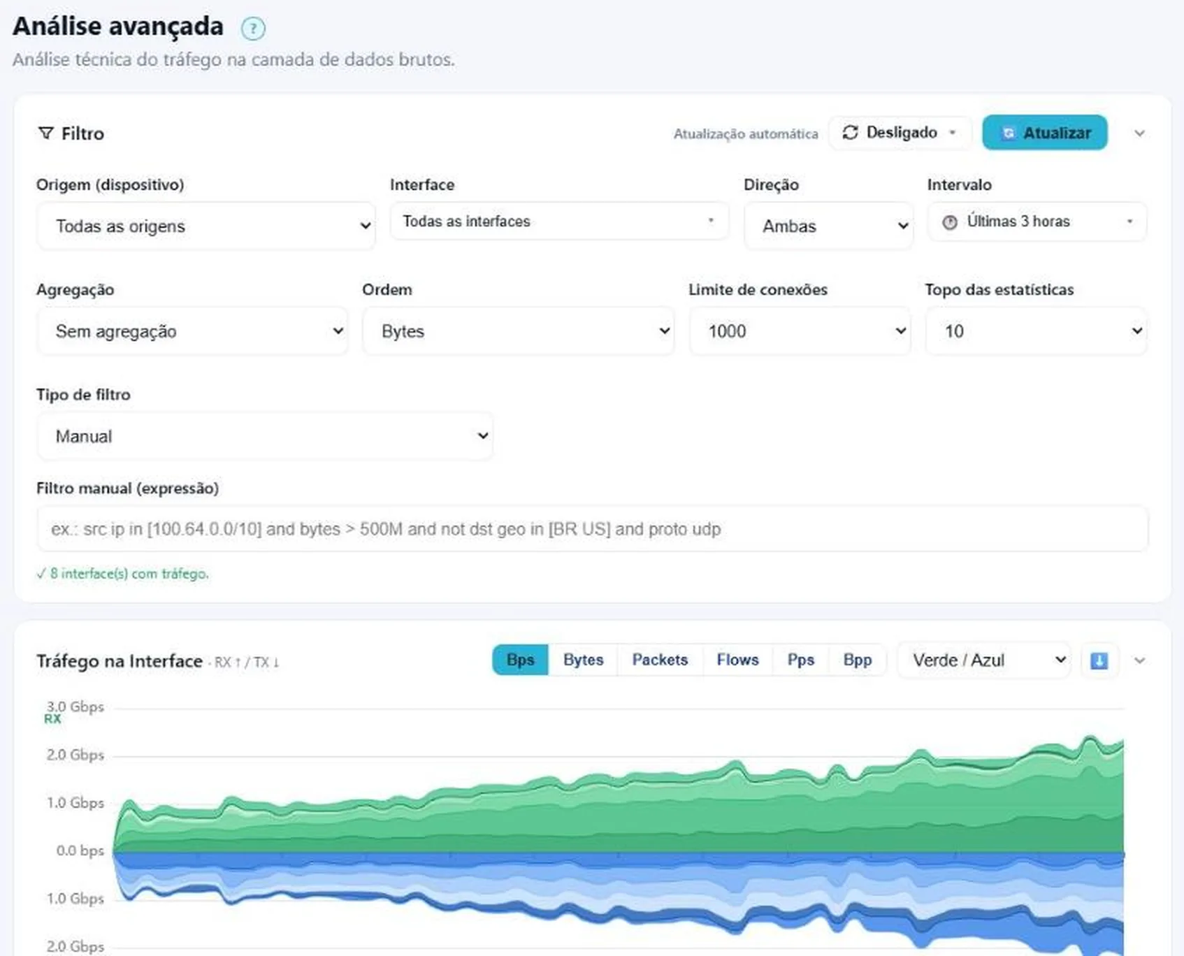Screen dimensions: 1184x956
Task: Click the Atualização automática label
Action: [x=746, y=133]
